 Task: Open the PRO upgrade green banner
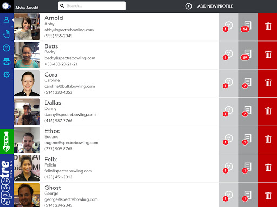click(6, 142)
